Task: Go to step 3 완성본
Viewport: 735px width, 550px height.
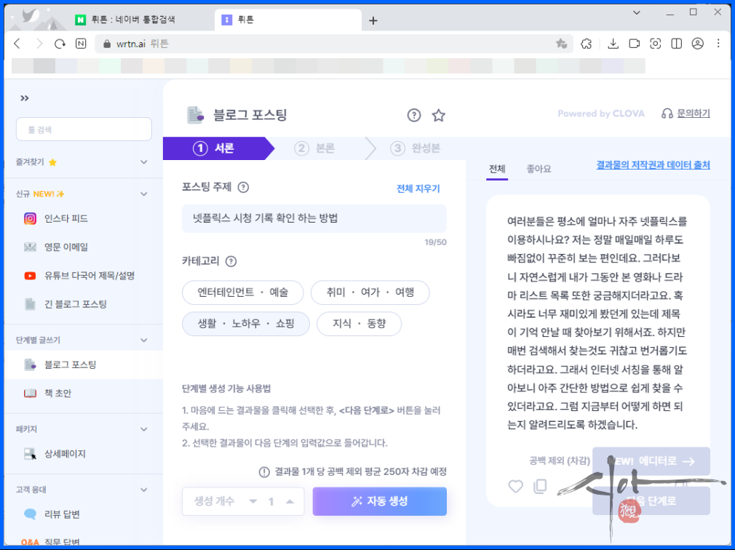Action: tap(416, 148)
